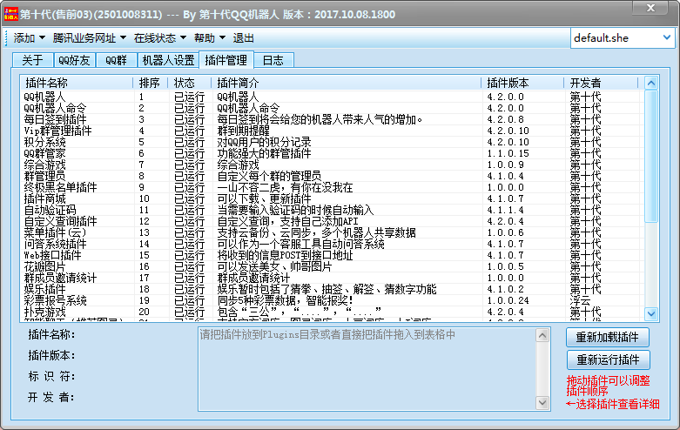Viewport: 680px width, 430px height.
Task: Click description 将收到的信息POST到接口地址
Action: (285, 255)
